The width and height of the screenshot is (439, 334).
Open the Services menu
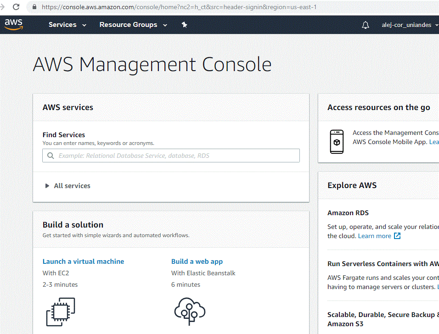[x=62, y=25]
